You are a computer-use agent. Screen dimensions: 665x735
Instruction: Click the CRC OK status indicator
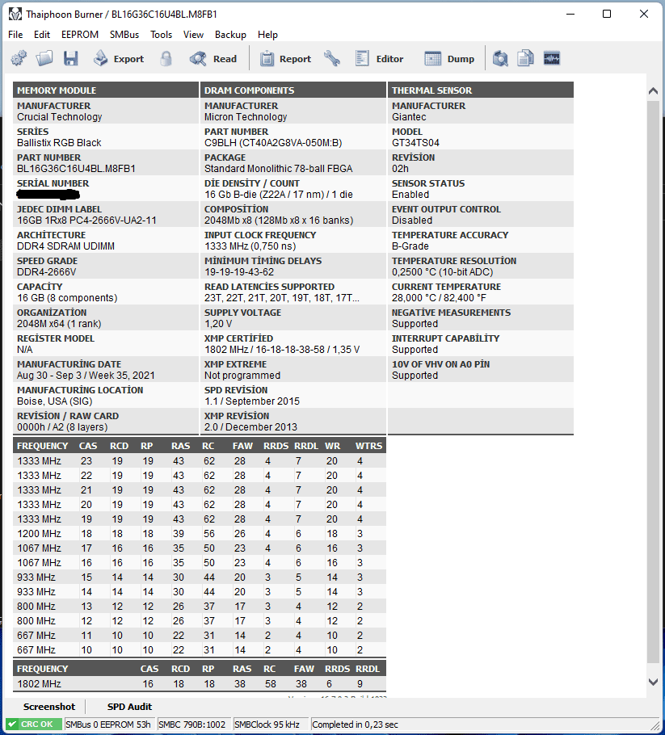coord(34,724)
